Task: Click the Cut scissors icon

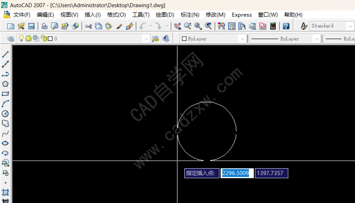Action: (x=88, y=26)
